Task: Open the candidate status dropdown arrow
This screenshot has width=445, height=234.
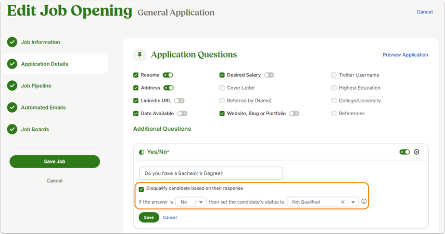Action: pyautogui.click(x=353, y=202)
